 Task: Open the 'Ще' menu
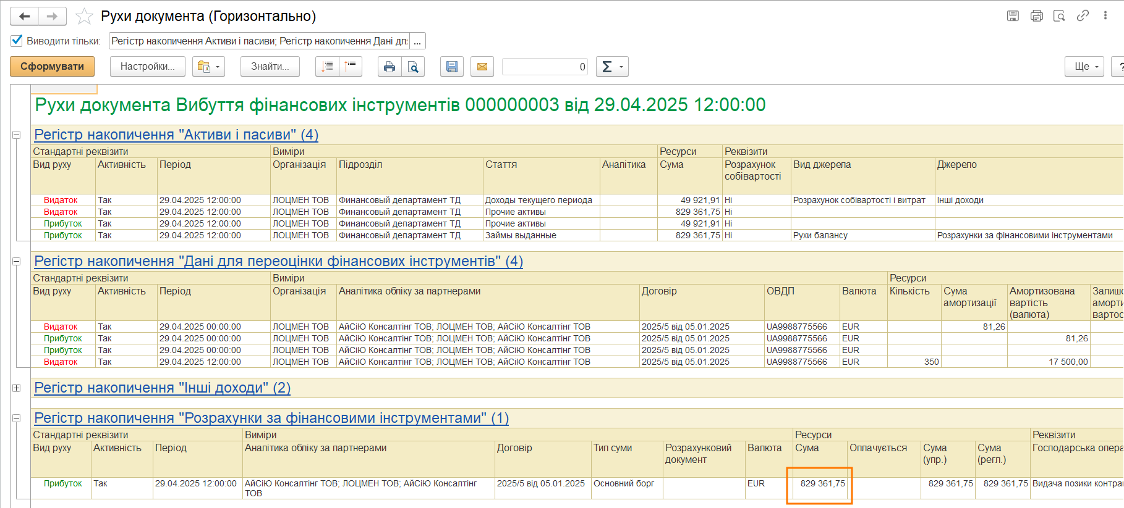pos(1084,67)
